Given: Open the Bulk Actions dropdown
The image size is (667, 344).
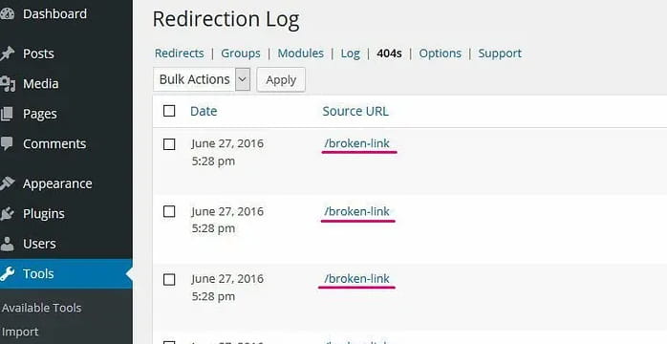Looking at the screenshot, I should 202,79.
